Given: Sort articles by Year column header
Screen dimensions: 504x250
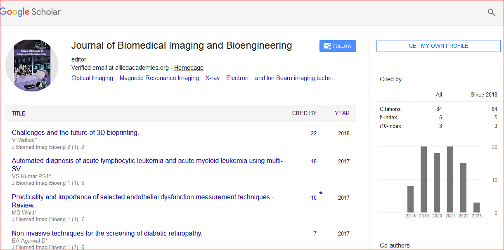Looking at the screenshot, I should pyautogui.click(x=342, y=113).
